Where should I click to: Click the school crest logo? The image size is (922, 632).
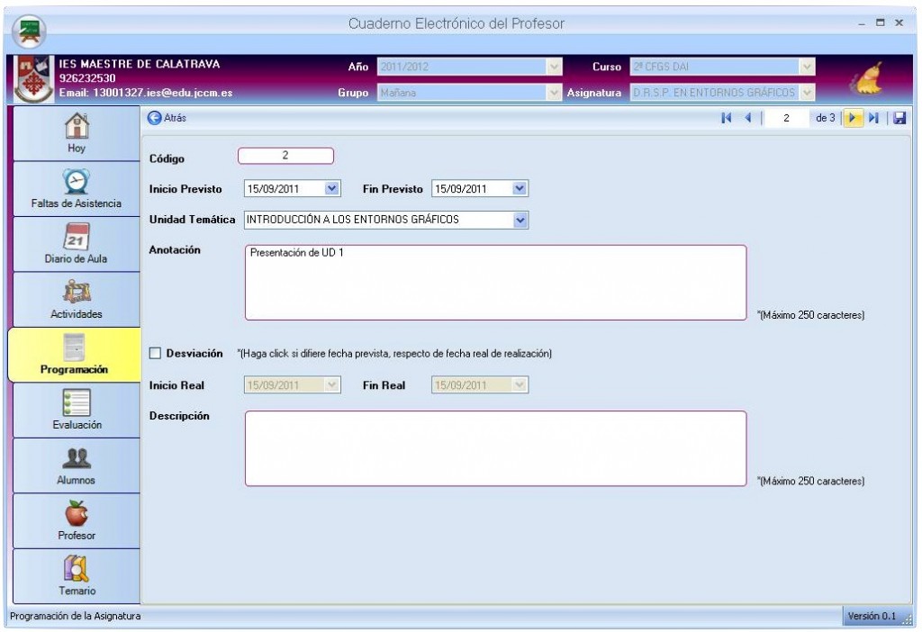pyautogui.click(x=33, y=79)
